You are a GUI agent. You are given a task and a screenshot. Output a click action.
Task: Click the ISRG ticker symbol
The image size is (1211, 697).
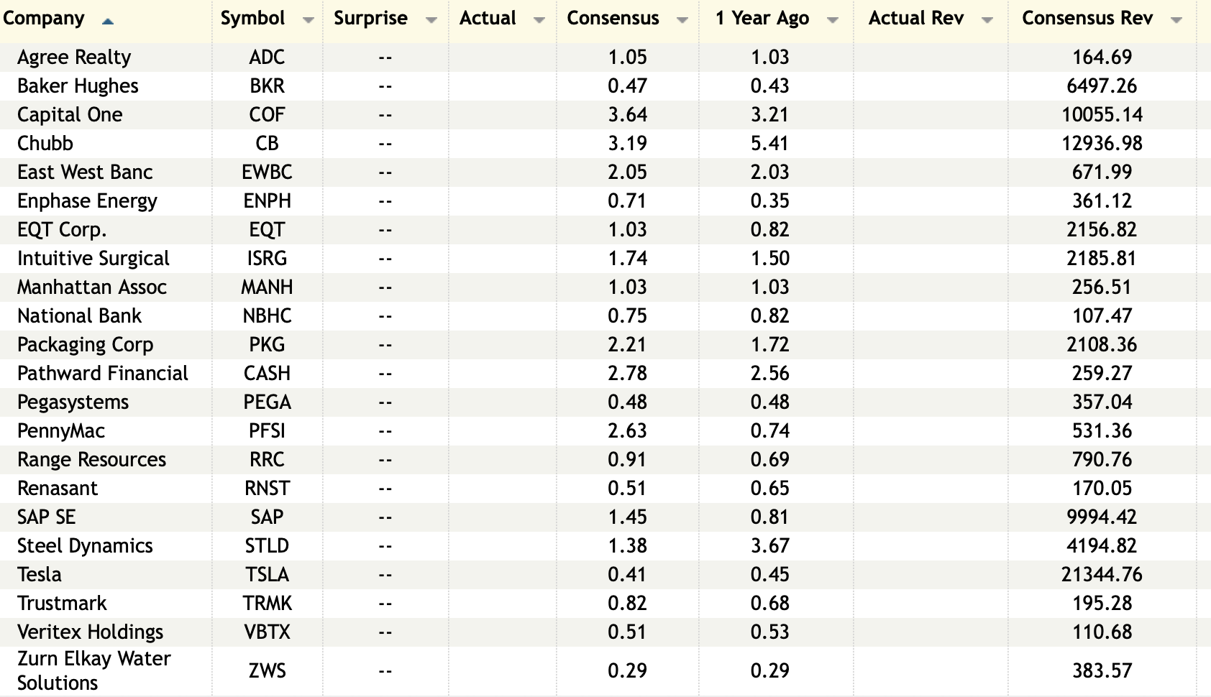[x=267, y=259]
